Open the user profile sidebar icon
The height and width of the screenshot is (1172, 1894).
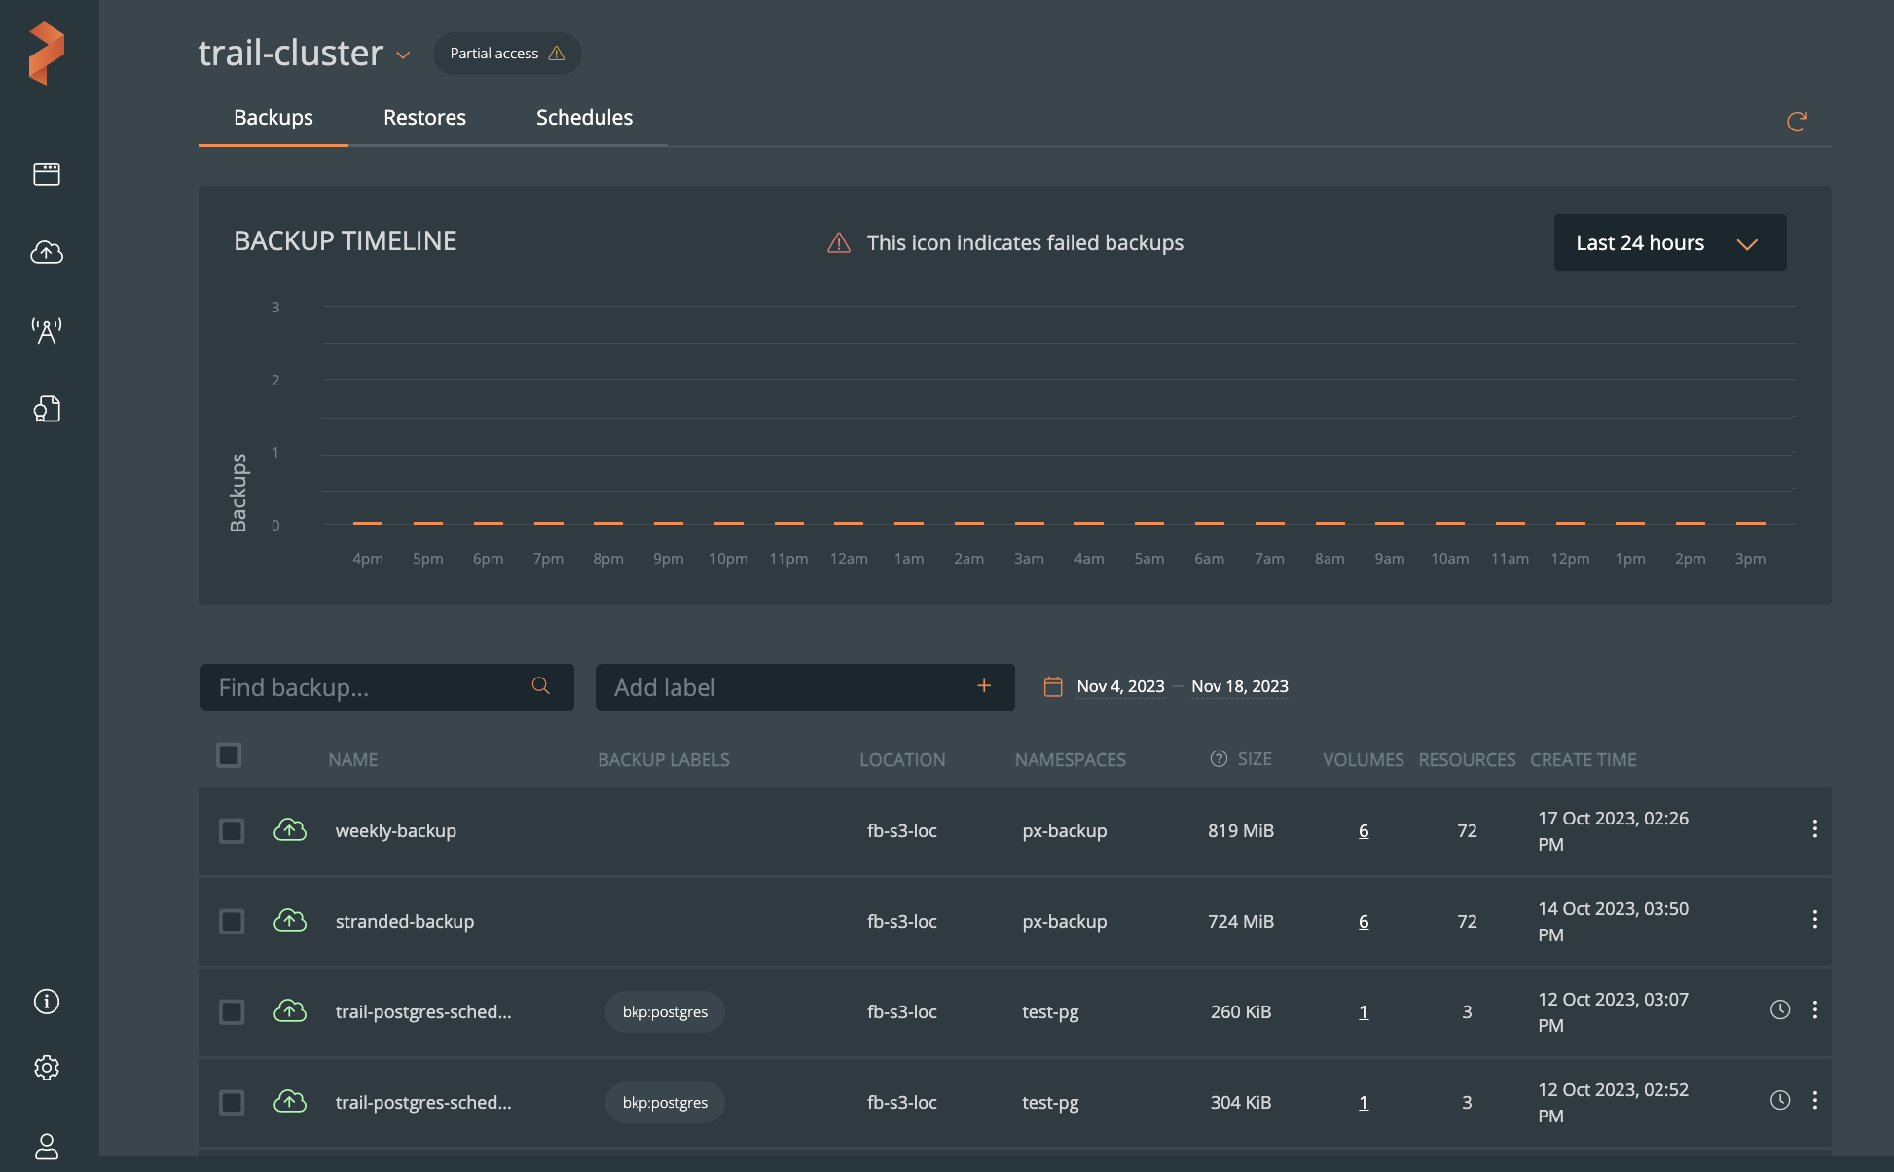point(47,1146)
